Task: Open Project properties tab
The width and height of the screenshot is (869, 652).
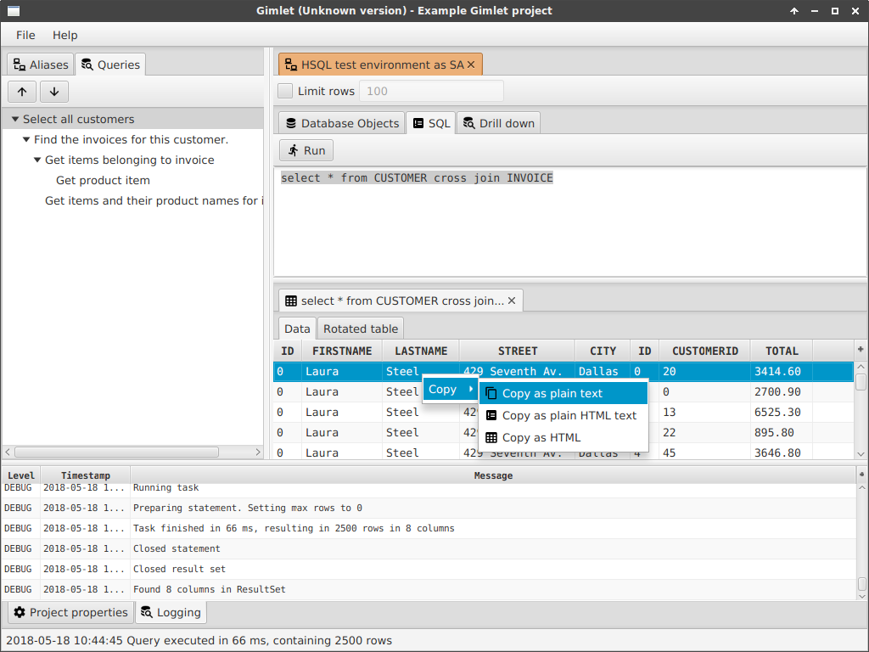Action: [71, 612]
